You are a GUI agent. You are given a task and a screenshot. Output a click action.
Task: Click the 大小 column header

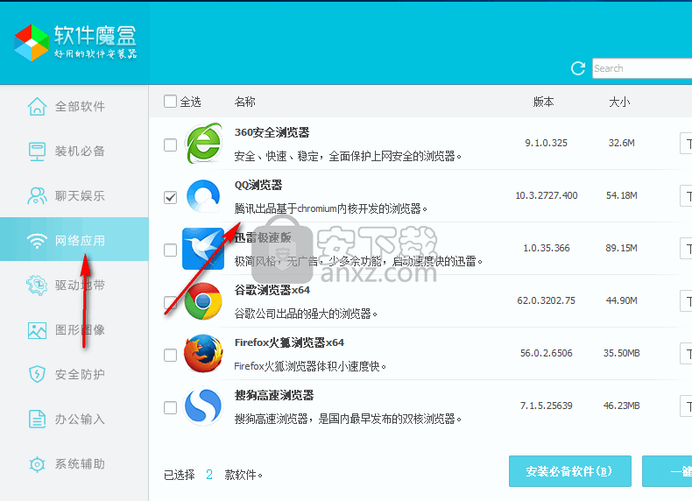[619, 102]
